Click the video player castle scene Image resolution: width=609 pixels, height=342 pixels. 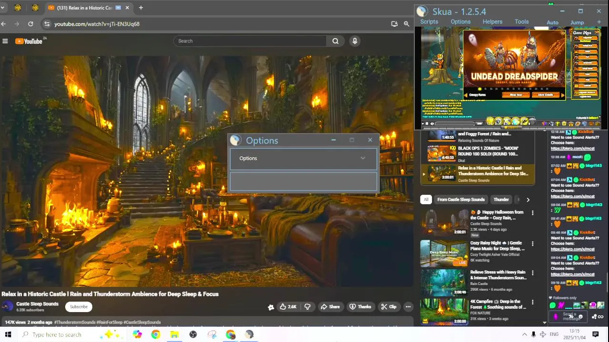[206, 171]
